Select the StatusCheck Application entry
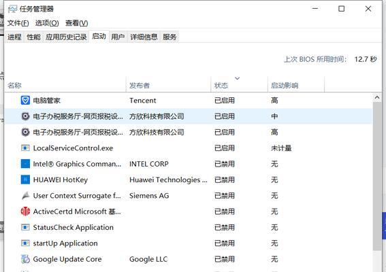 (x=73, y=227)
